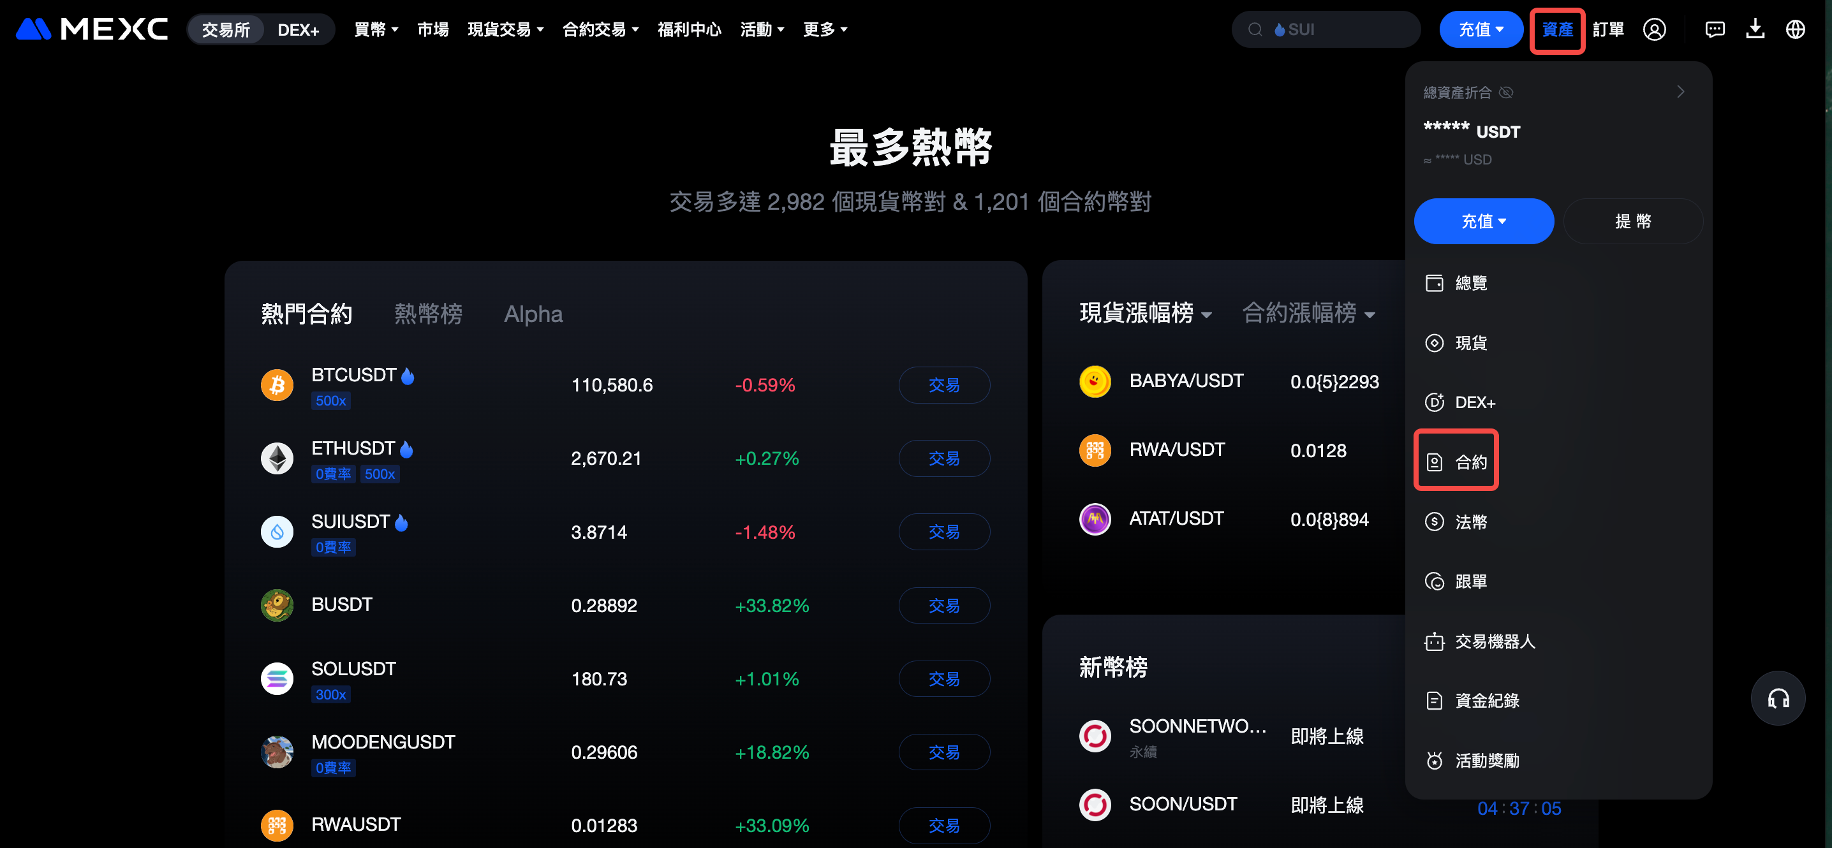Viewport: 1832px width, 848px height.
Task: Open the customer support headset icon
Action: (1778, 698)
